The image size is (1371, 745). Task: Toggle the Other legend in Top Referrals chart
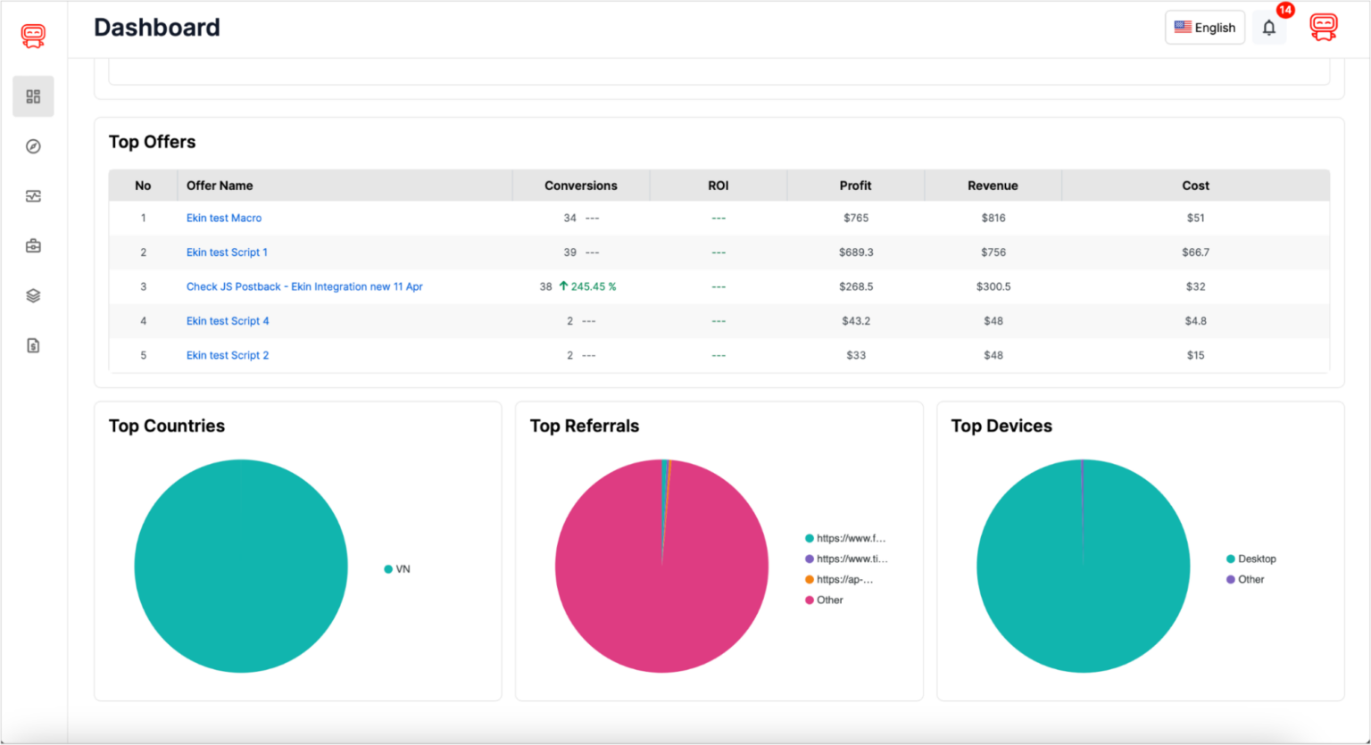click(x=827, y=600)
